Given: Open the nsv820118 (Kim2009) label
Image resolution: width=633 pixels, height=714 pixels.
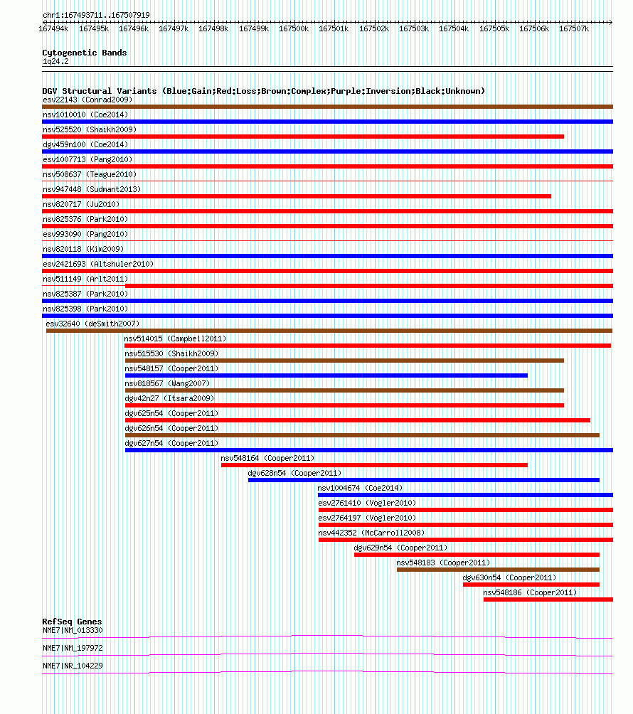Looking at the screenshot, I should [x=83, y=249].
